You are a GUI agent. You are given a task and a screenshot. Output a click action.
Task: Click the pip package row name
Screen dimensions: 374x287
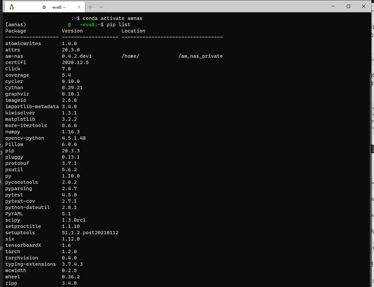coord(10,151)
